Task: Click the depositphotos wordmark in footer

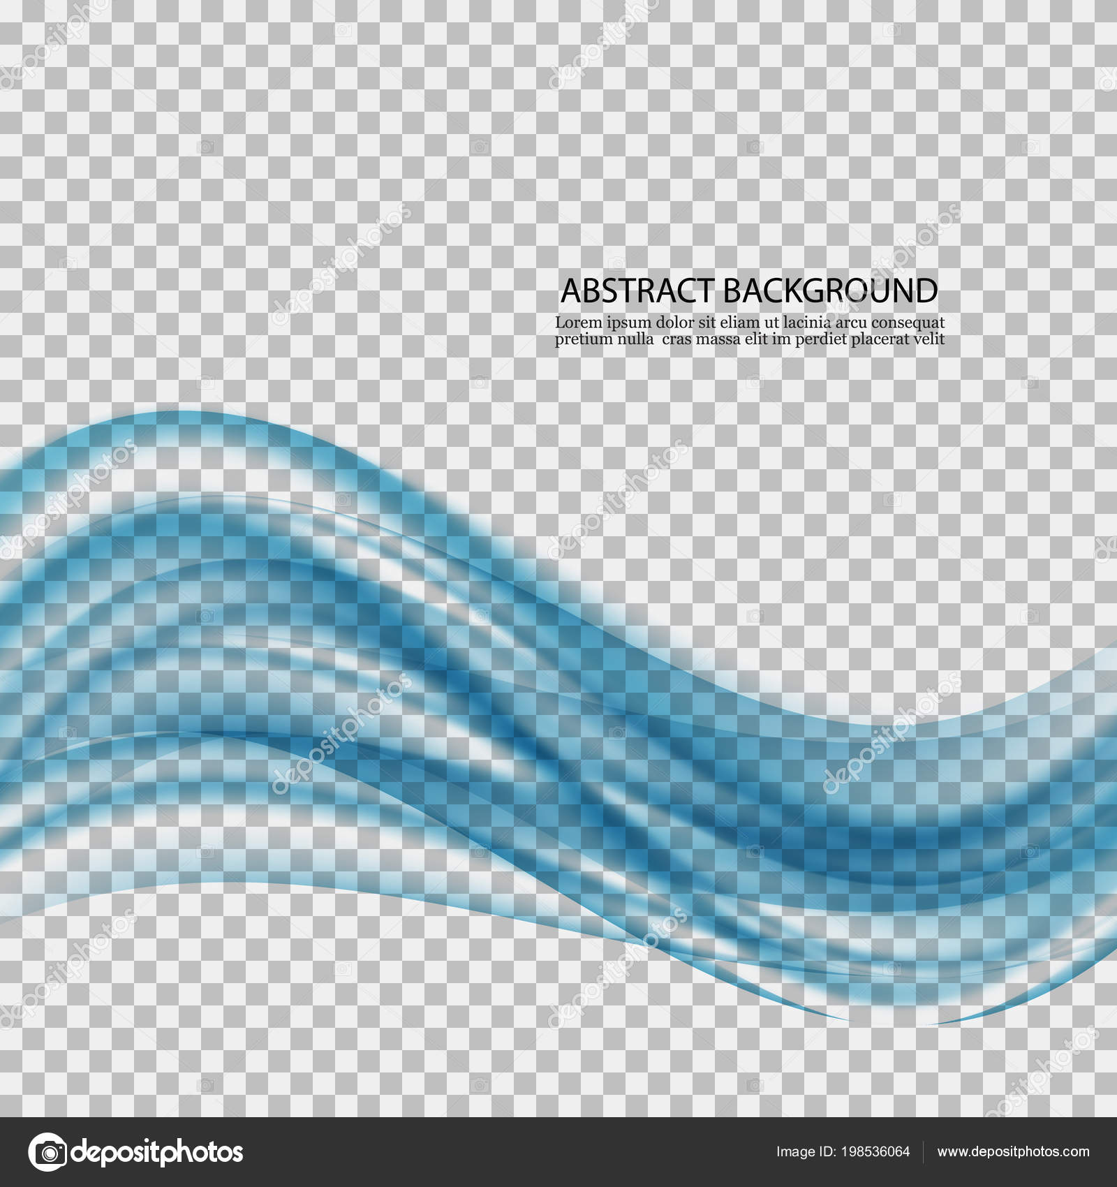Action: [158, 1153]
